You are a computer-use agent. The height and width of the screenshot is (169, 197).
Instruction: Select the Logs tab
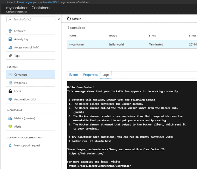tap(106, 75)
